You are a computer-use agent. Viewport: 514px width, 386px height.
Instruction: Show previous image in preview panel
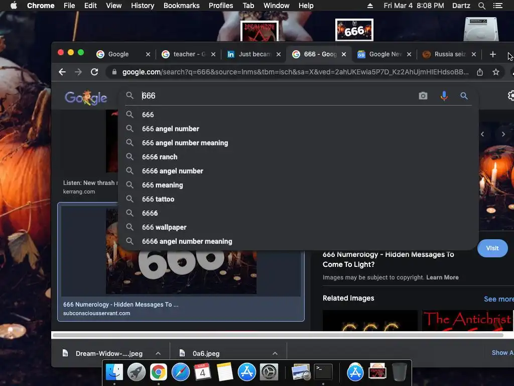click(482, 134)
